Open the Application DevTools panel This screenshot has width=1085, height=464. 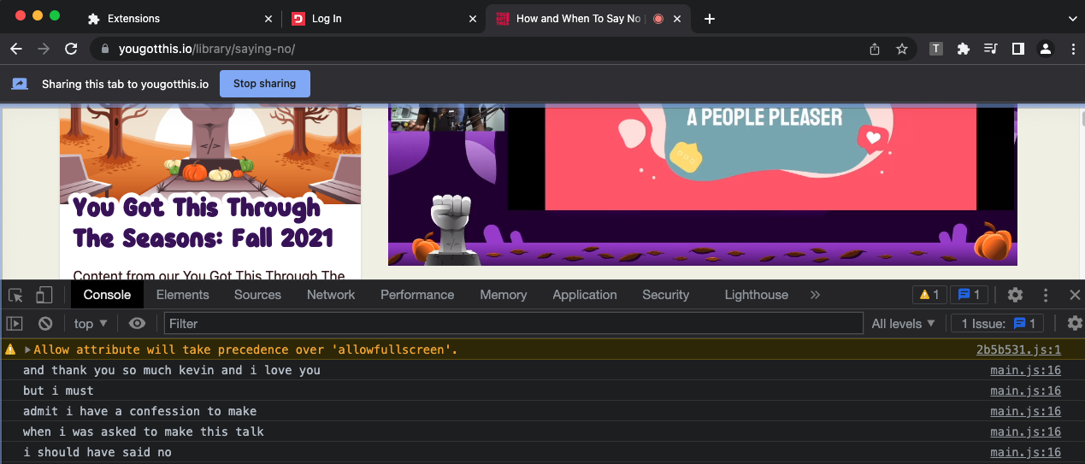[585, 295]
